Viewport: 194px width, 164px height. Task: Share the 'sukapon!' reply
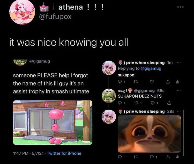[168, 82]
